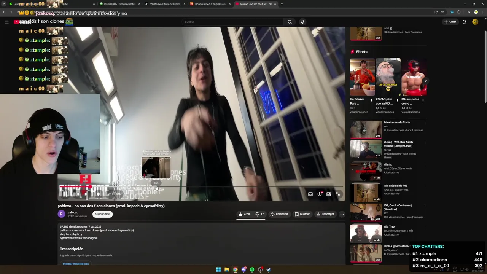
Task: Start voice search with microphone icon
Action: tap(302, 22)
